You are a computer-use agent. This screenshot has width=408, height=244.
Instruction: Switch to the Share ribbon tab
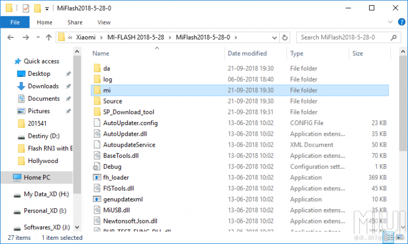75,23
